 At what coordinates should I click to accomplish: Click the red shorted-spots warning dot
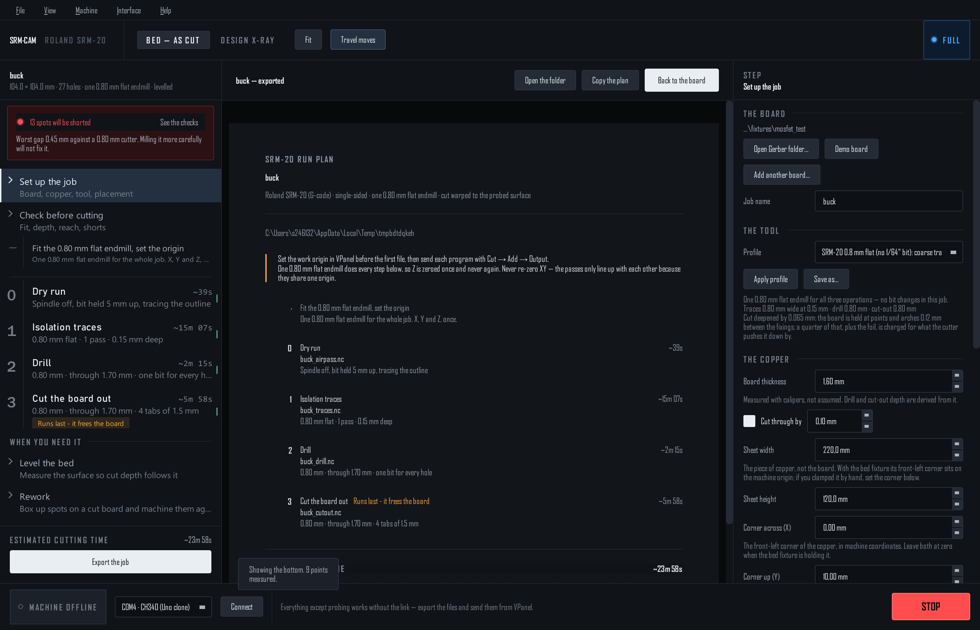coord(20,122)
